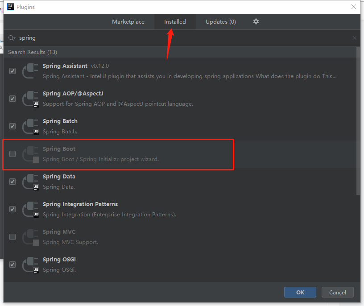Clear the spring search text
This screenshot has height=306, width=364.
click(355, 38)
